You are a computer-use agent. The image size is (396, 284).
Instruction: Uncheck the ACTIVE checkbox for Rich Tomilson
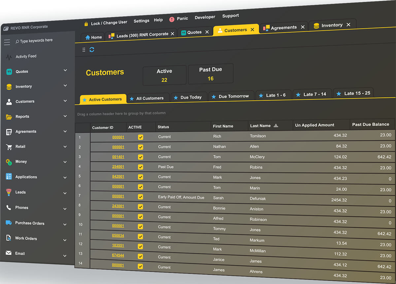141,137
